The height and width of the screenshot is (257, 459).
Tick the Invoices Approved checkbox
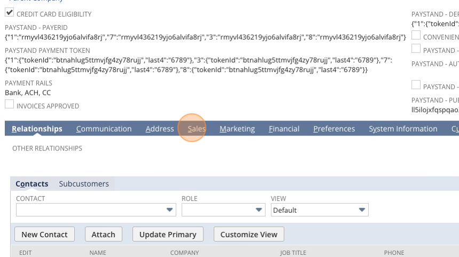point(10,104)
